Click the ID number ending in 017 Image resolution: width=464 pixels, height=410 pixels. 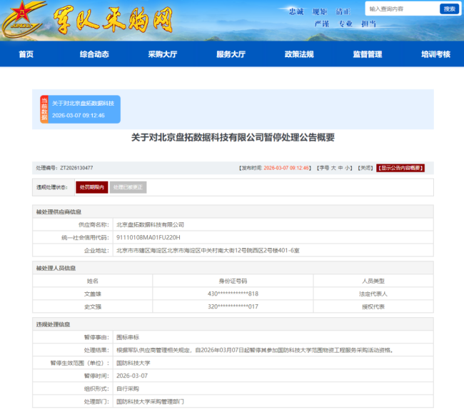(x=233, y=306)
